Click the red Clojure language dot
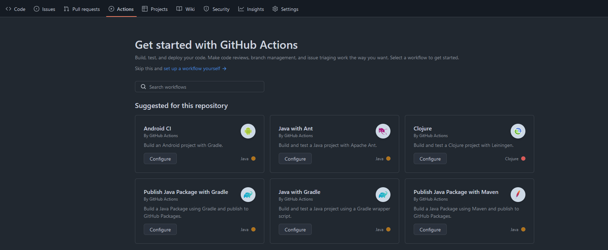Screen dimensions: 608x250 tap(523, 158)
